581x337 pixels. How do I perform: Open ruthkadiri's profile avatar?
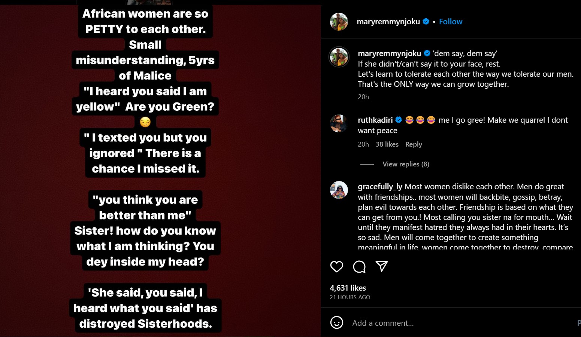(339, 123)
